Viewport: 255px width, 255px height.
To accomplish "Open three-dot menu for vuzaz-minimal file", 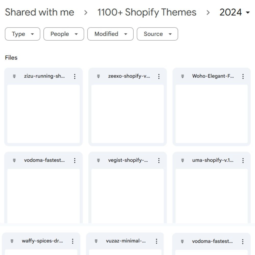I will pos(157,241).
